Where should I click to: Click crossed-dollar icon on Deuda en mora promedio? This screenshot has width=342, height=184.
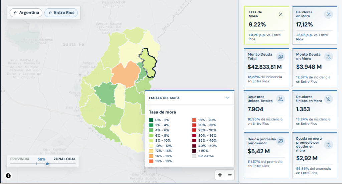click(x=329, y=145)
